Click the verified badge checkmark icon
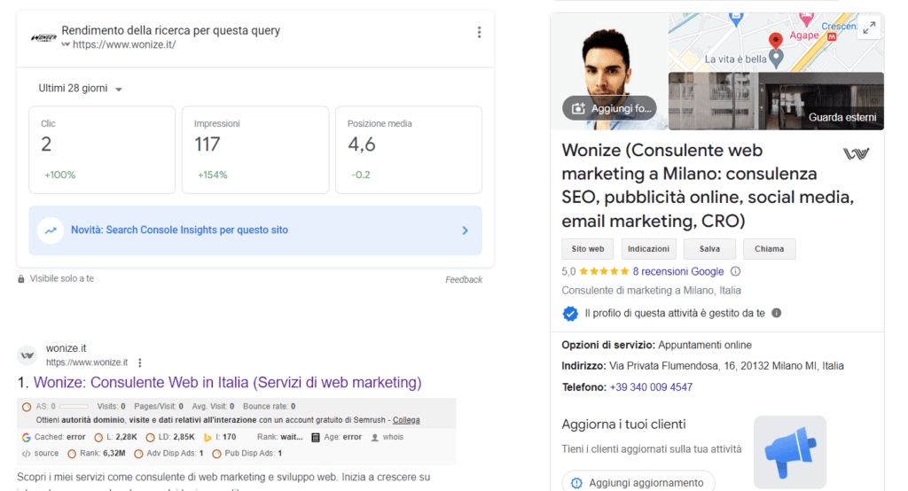Image resolution: width=908 pixels, height=491 pixels. point(570,314)
